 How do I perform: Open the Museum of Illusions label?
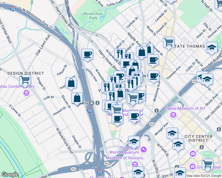tap(124, 158)
